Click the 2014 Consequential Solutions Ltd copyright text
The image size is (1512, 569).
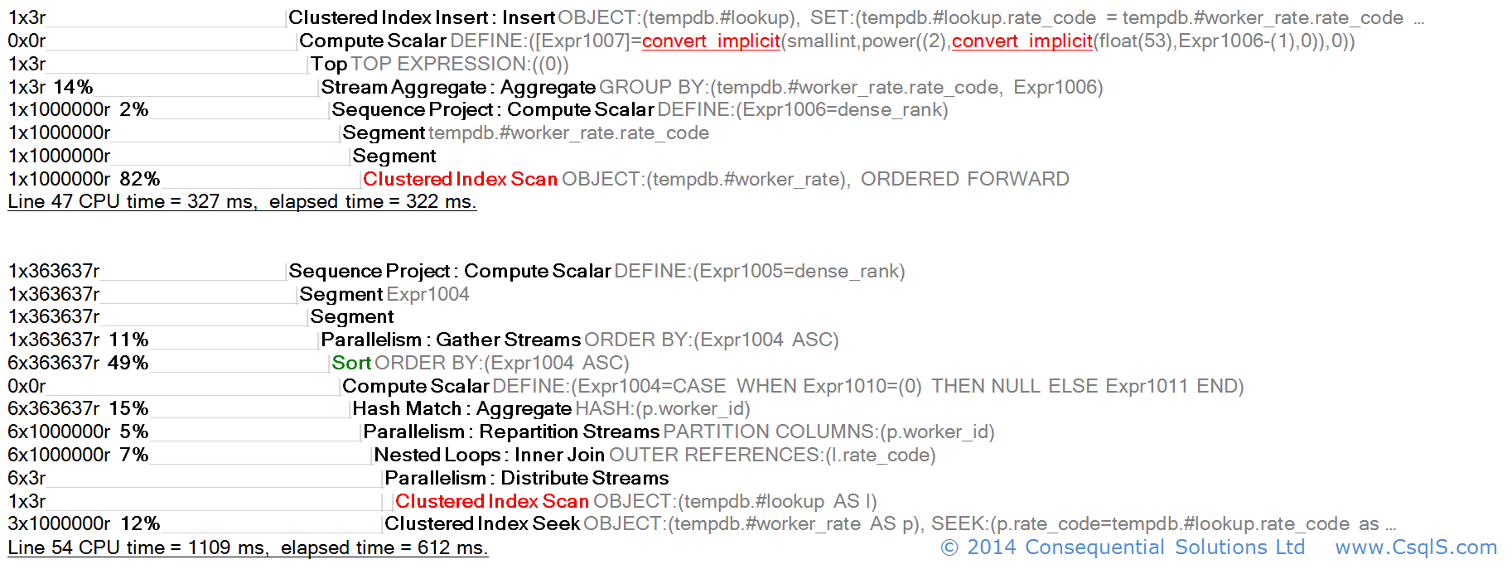1123,547
